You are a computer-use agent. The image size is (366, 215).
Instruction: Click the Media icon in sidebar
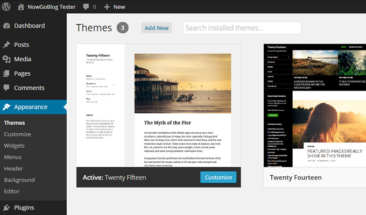6,59
